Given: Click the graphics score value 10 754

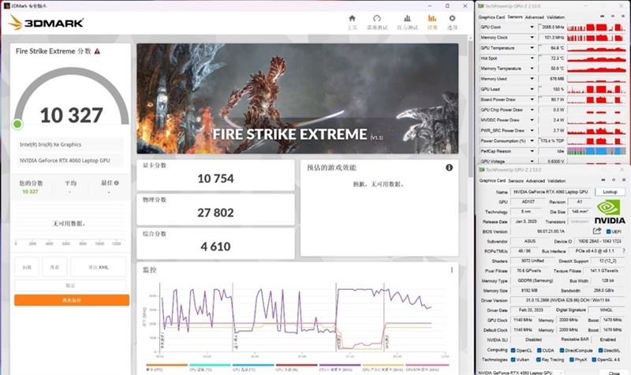Looking at the screenshot, I should pos(215,179).
